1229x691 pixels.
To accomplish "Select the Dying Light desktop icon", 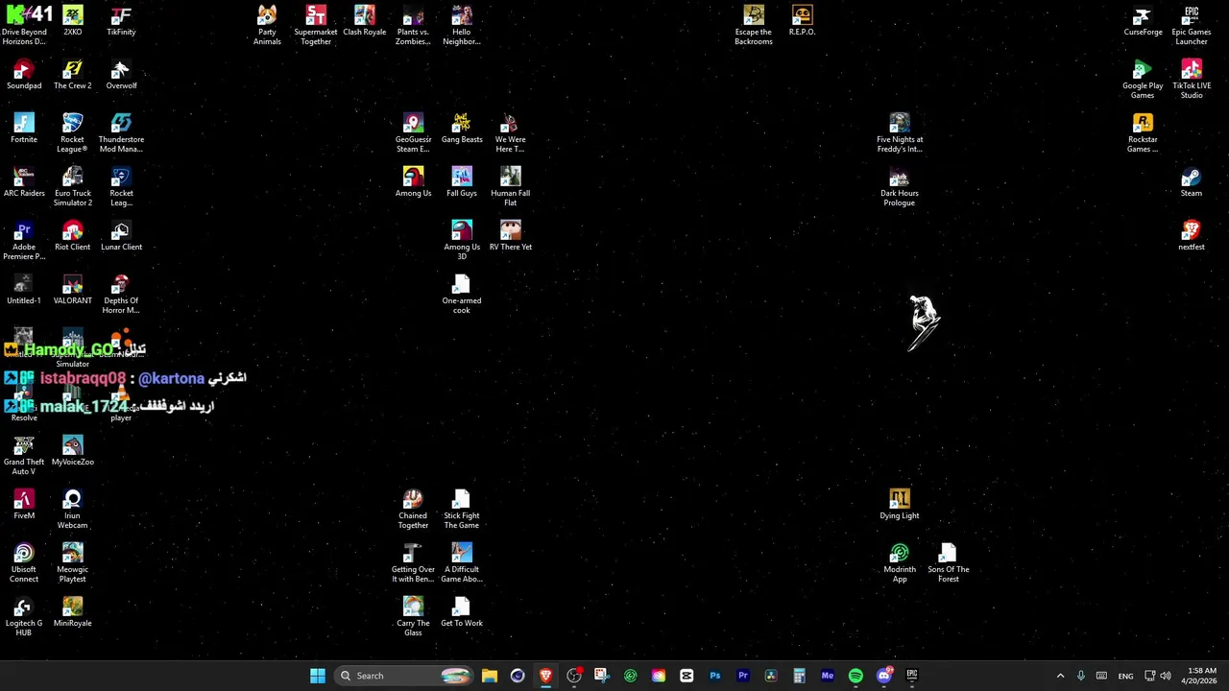I will click(x=899, y=504).
